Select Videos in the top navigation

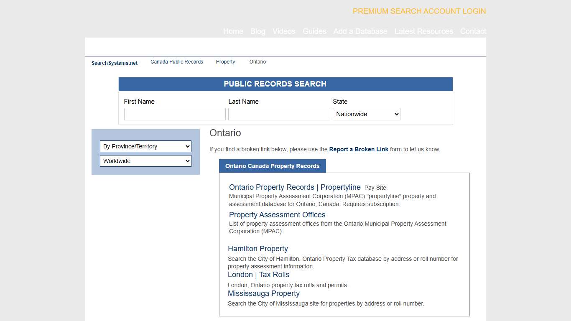coord(284,31)
